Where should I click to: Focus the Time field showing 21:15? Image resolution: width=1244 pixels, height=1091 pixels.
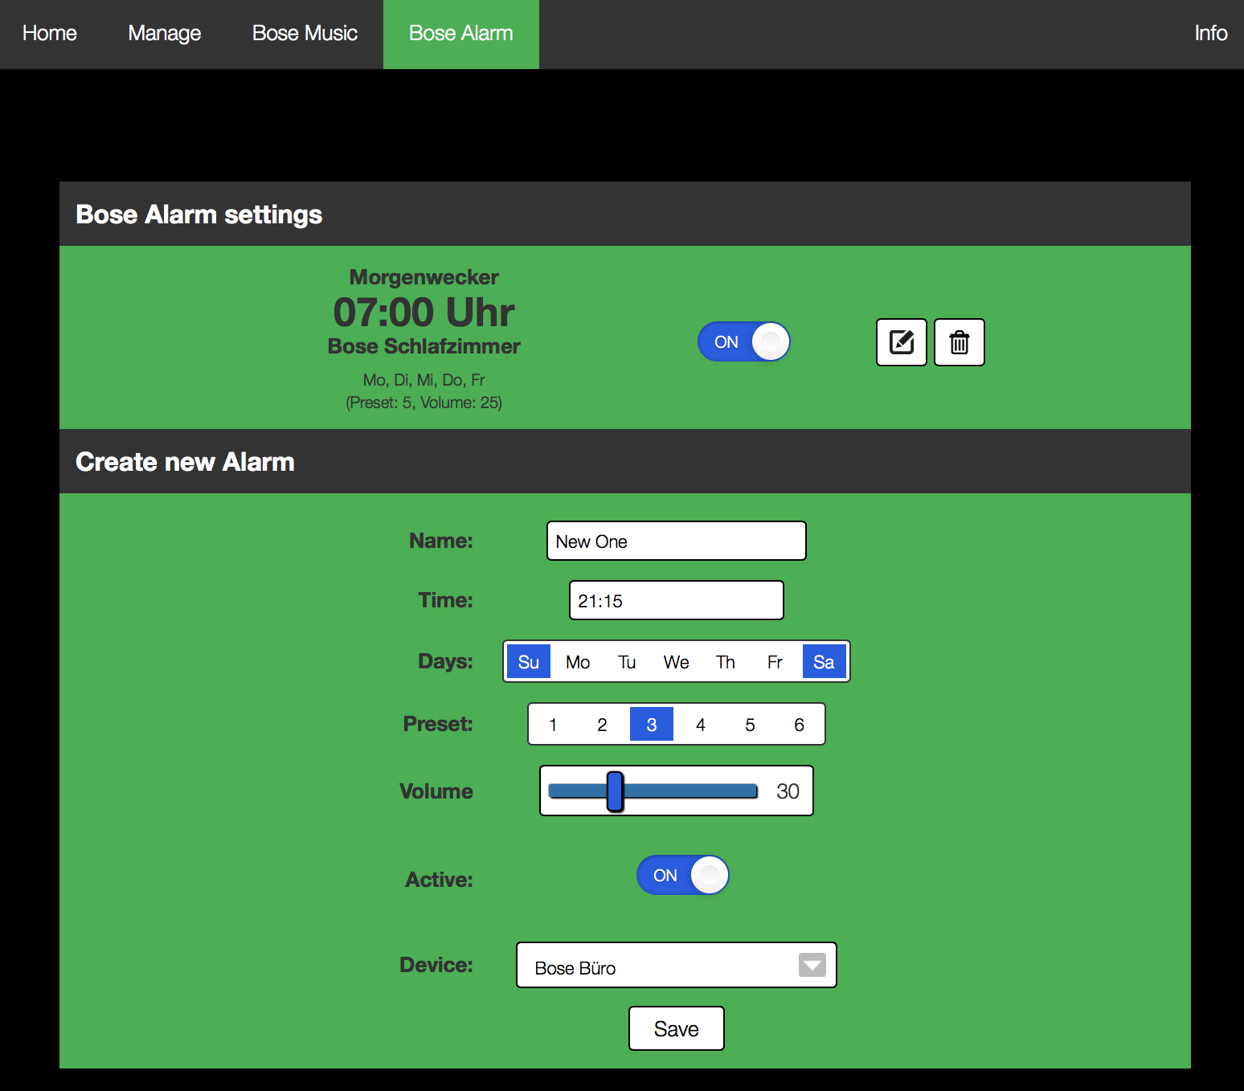pos(676,600)
